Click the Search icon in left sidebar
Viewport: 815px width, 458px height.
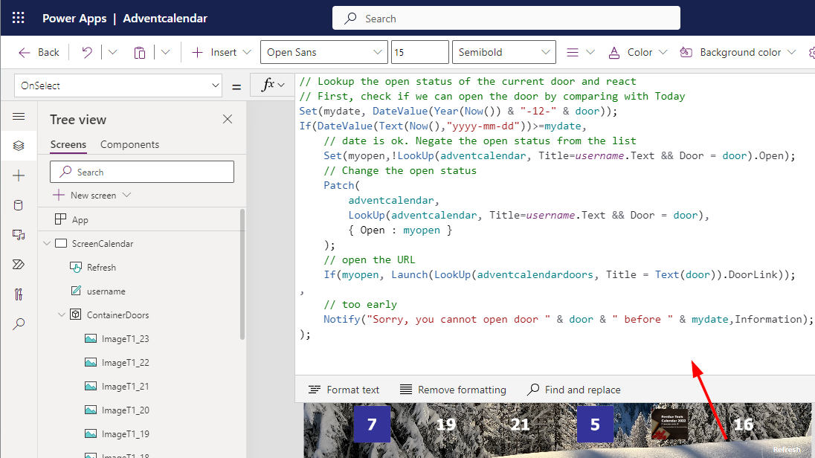click(x=19, y=324)
